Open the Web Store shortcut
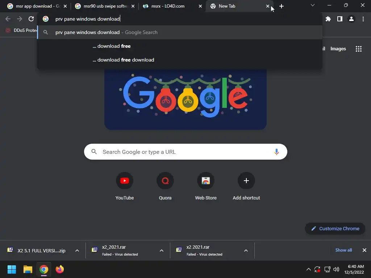 click(206, 187)
